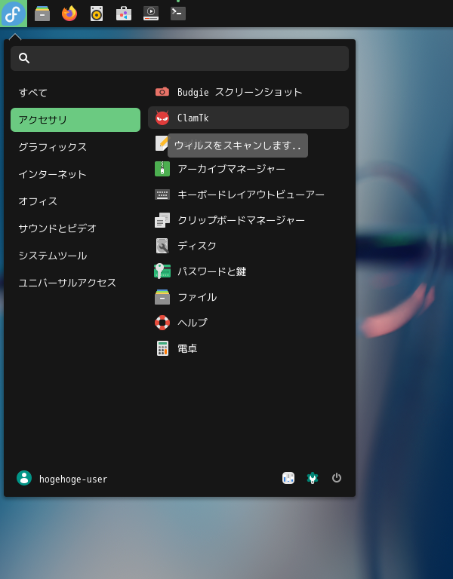Image resolution: width=453 pixels, height=579 pixels.
Task: Open system settings gear icon at bottom
Action: pyautogui.click(x=313, y=478)
